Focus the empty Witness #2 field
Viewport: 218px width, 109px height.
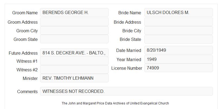click(74, 69)
